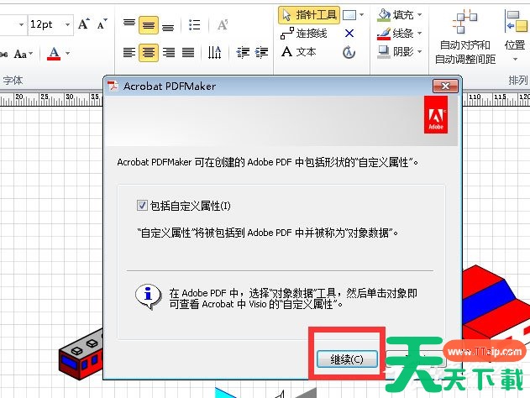The image size is (530, 398).
Task: Open the 位置 position menu
Action: coord(515,35)
